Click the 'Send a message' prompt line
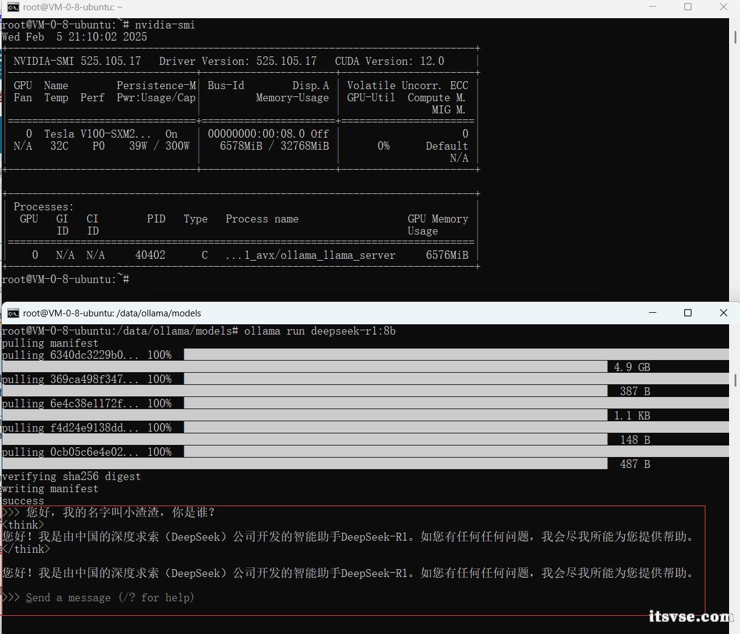 [110, 598]
